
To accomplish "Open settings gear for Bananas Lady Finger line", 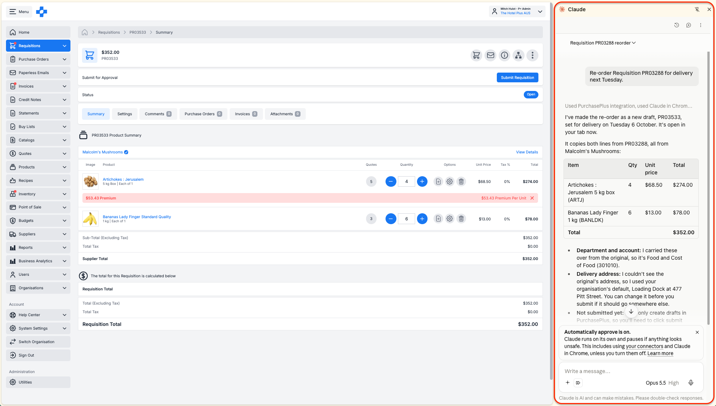I will pyautogui.click(x=450, y=219).
